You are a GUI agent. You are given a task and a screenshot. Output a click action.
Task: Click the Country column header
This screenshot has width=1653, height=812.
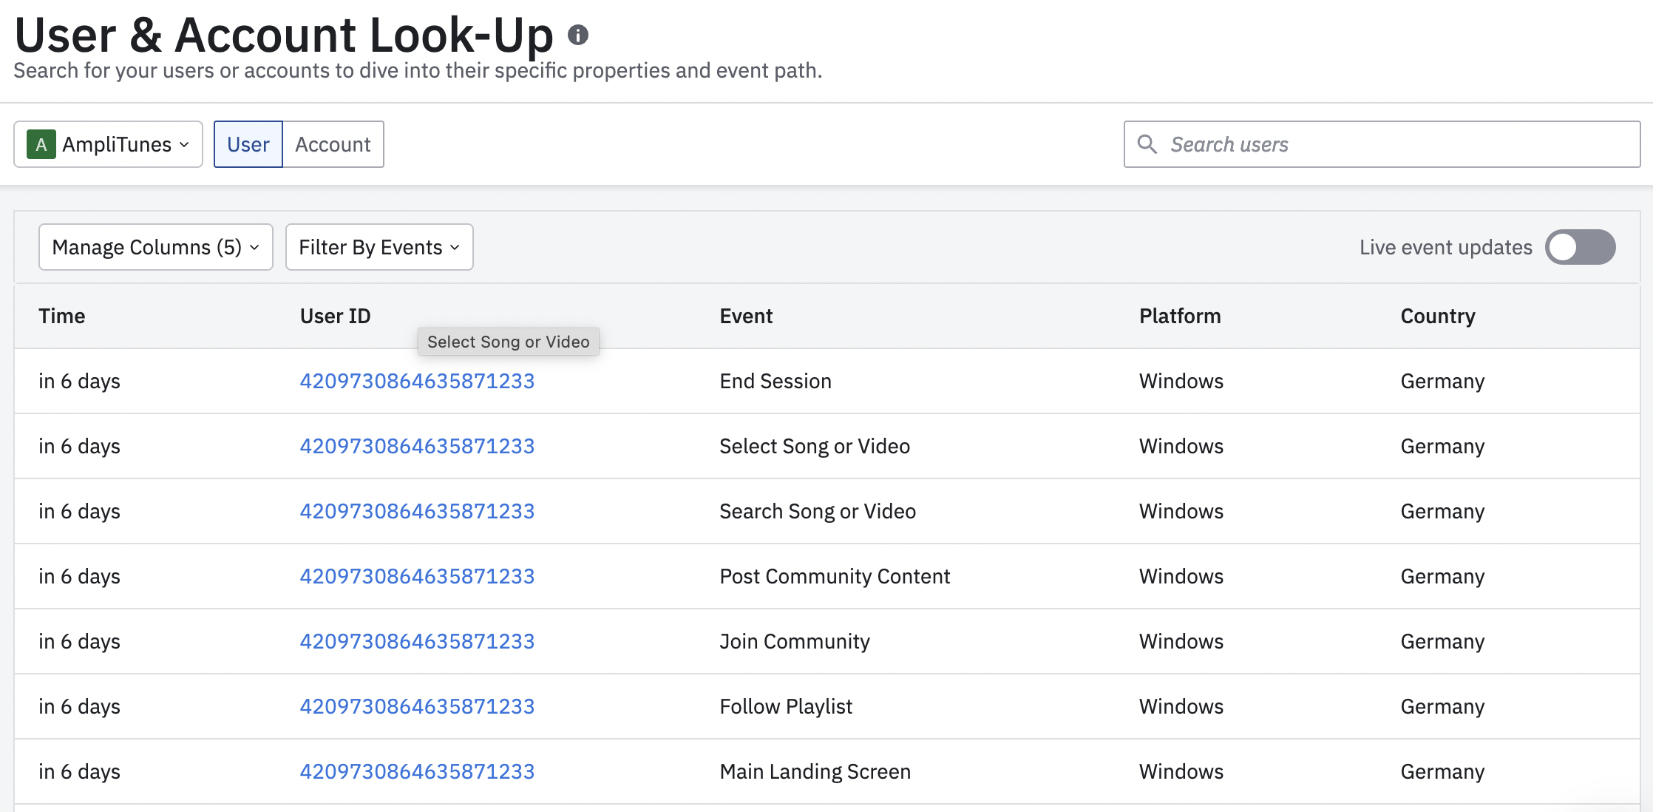(1438, 316)
